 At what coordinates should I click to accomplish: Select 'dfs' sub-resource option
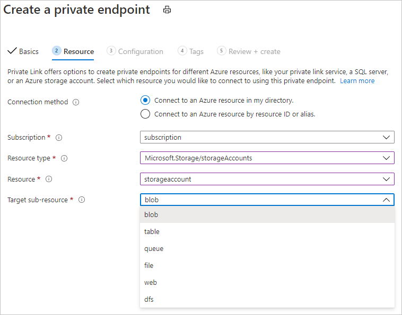(x=149, y=299)
